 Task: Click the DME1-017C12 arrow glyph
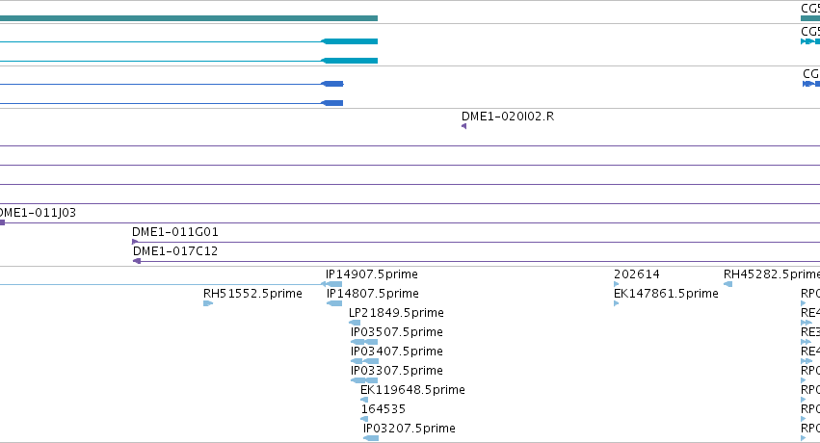coord(137,261)
